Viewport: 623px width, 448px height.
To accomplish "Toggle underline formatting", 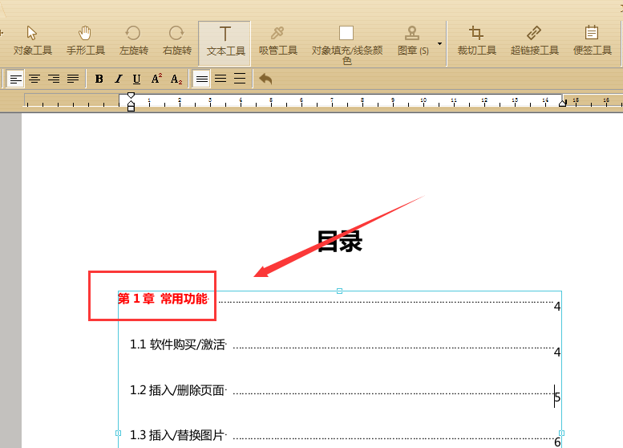I will [x=136, y=79].
